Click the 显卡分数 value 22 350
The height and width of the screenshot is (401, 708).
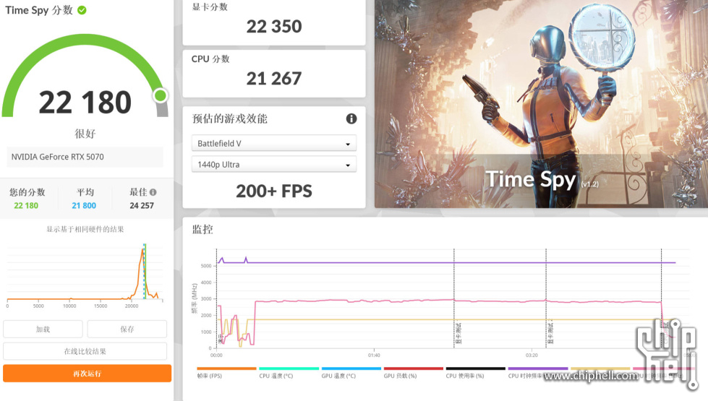click(274, 27)
